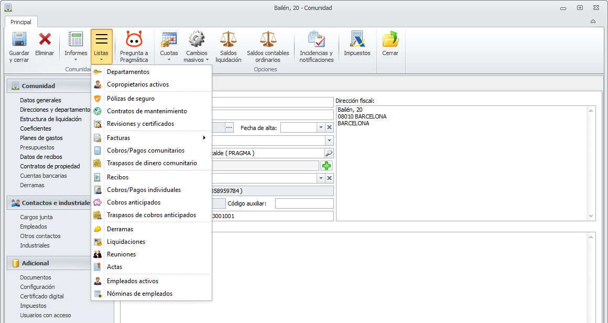Open Saldos contables ordinarios
The width and height of the screenshot is (608, 323).
point(268,40)
